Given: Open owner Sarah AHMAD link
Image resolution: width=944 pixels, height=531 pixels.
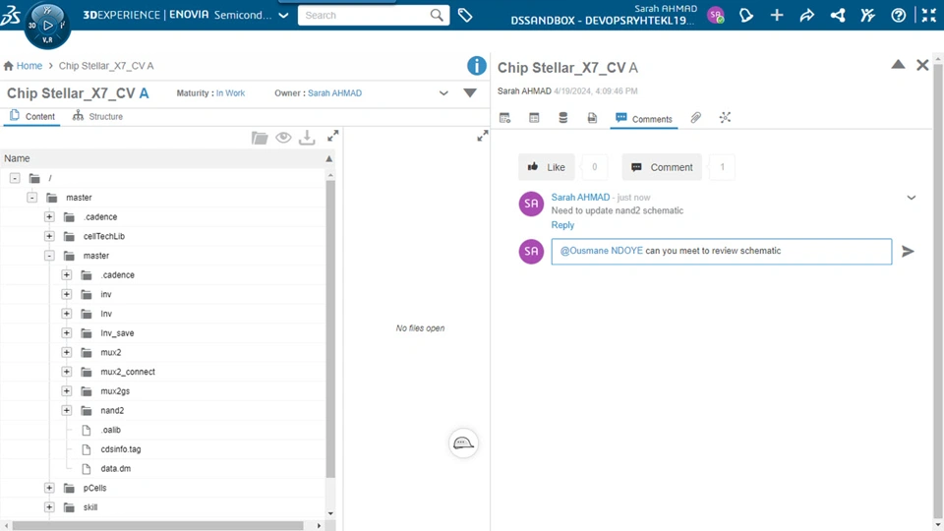Looking at the screenshot, I should (x=334, y=93).
